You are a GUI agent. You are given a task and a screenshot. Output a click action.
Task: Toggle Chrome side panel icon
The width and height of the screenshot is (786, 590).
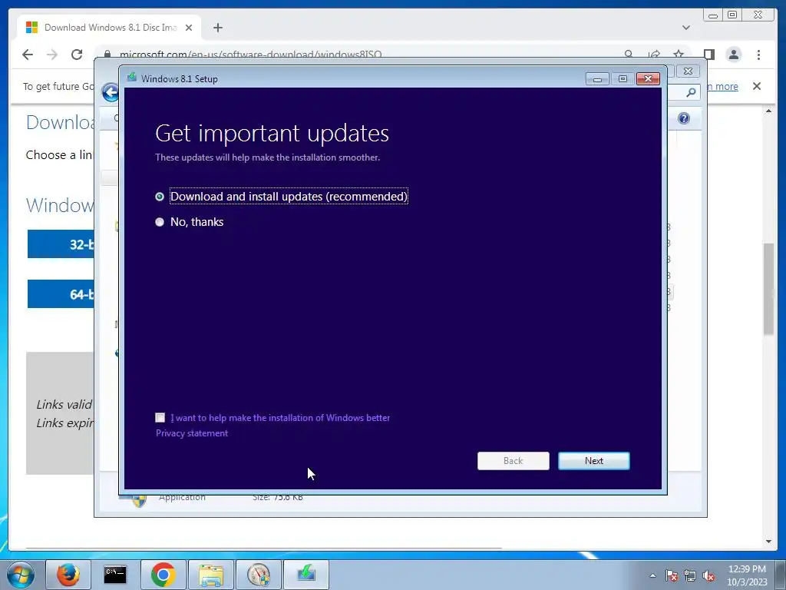(x=708, y=55)
